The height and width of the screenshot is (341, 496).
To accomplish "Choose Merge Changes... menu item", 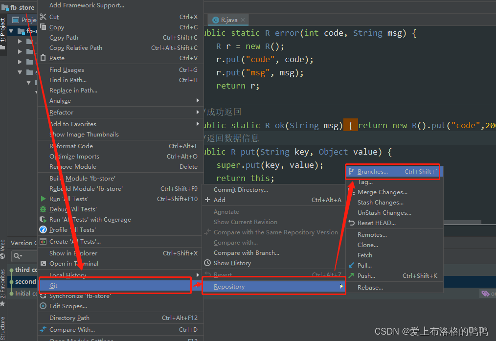I will point(382,192).
